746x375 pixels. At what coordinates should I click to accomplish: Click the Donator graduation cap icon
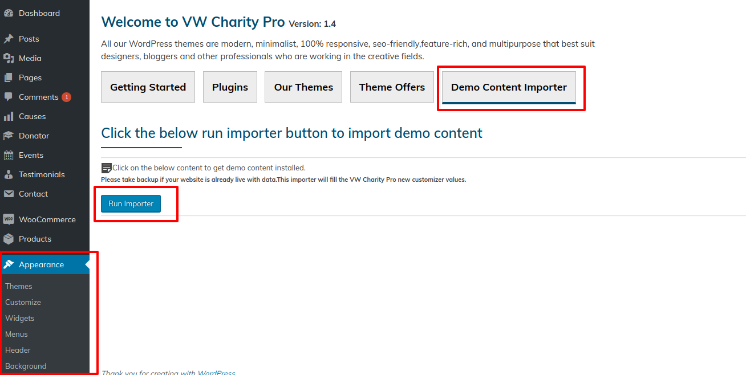(x=9, y=136)
